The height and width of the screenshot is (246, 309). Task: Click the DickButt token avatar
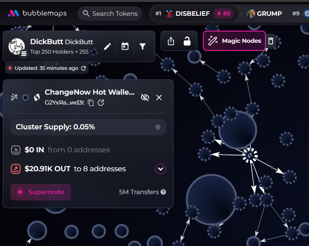pos(17,46)
